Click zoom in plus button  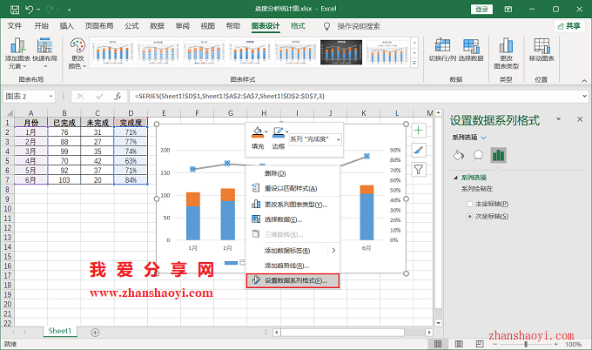[555, 344]
